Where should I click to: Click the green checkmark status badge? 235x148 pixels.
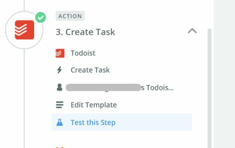pyautogui.click(x=41, y=17)
